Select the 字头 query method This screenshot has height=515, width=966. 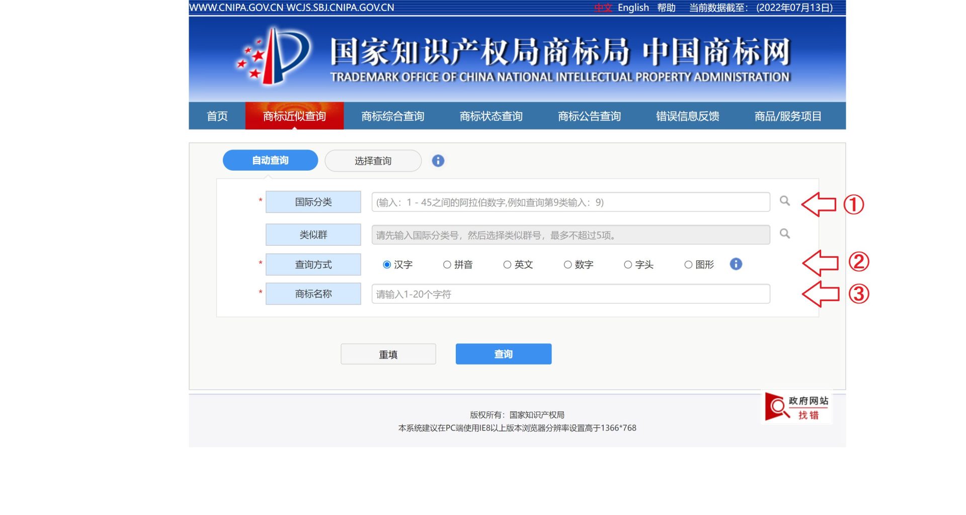coord(628,265)
